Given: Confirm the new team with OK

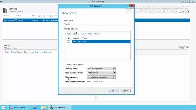Looking at the screenshot, I should 113,91.
